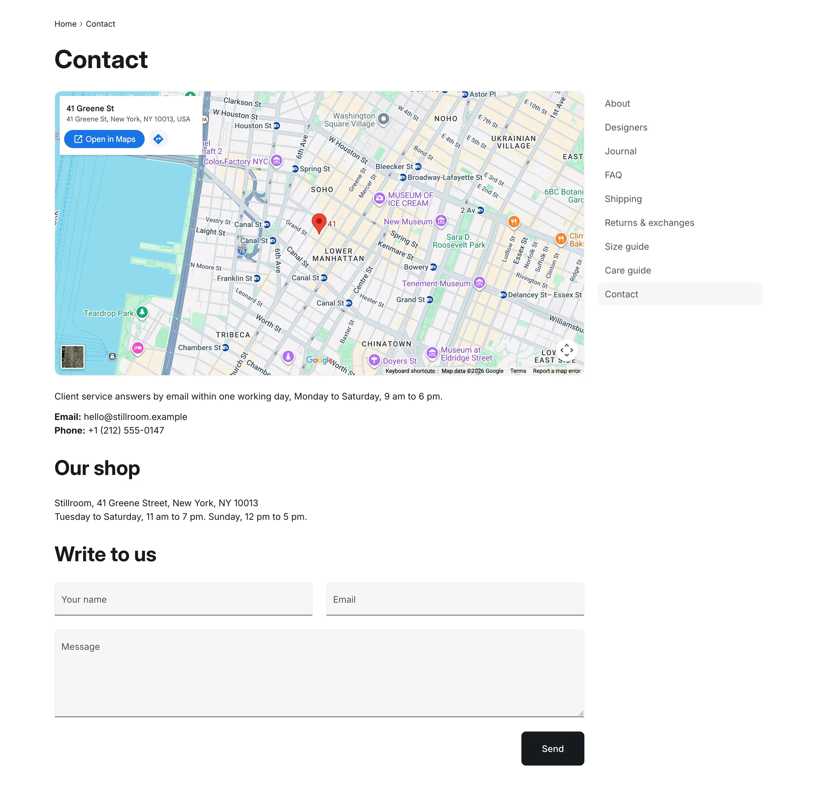Screen dimensions: 817x786
Task: Click 'Map data ©2026 Google' text
Action: point(472,371)
